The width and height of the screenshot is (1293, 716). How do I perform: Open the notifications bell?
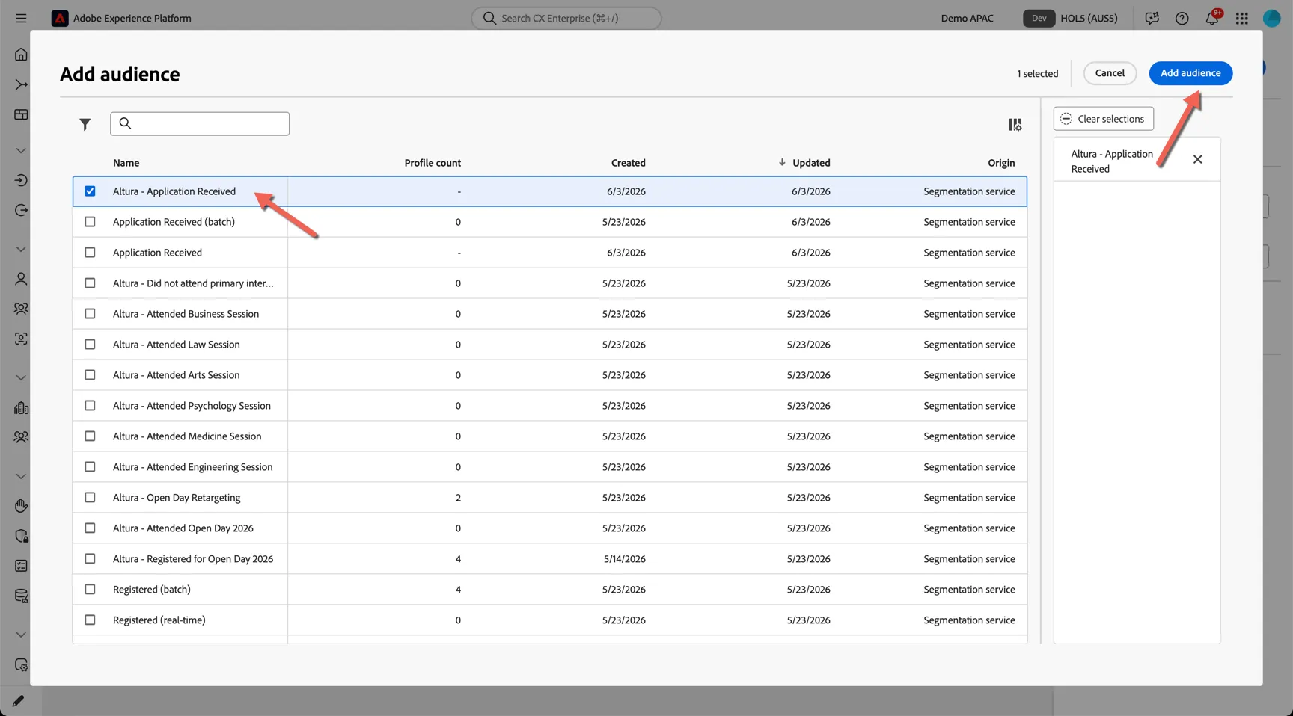pos(1212,18)
